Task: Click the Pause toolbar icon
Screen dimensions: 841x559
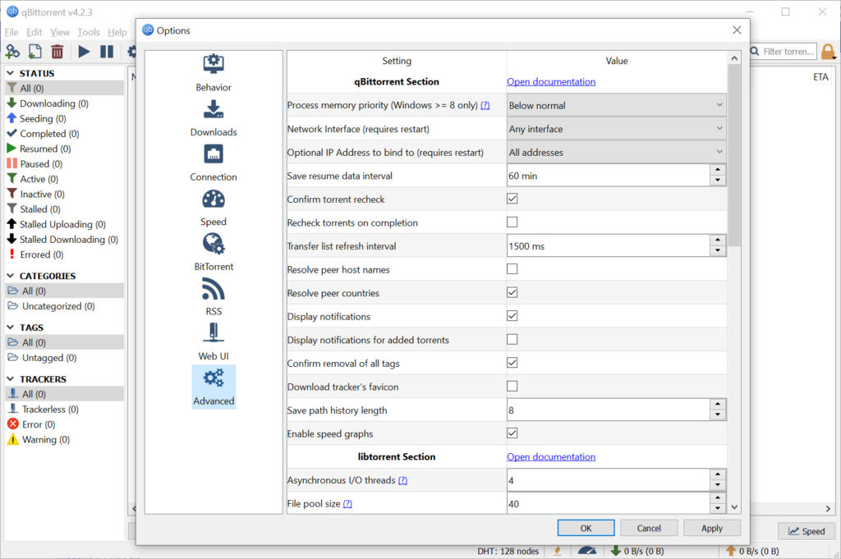Action: pos(107,52)
